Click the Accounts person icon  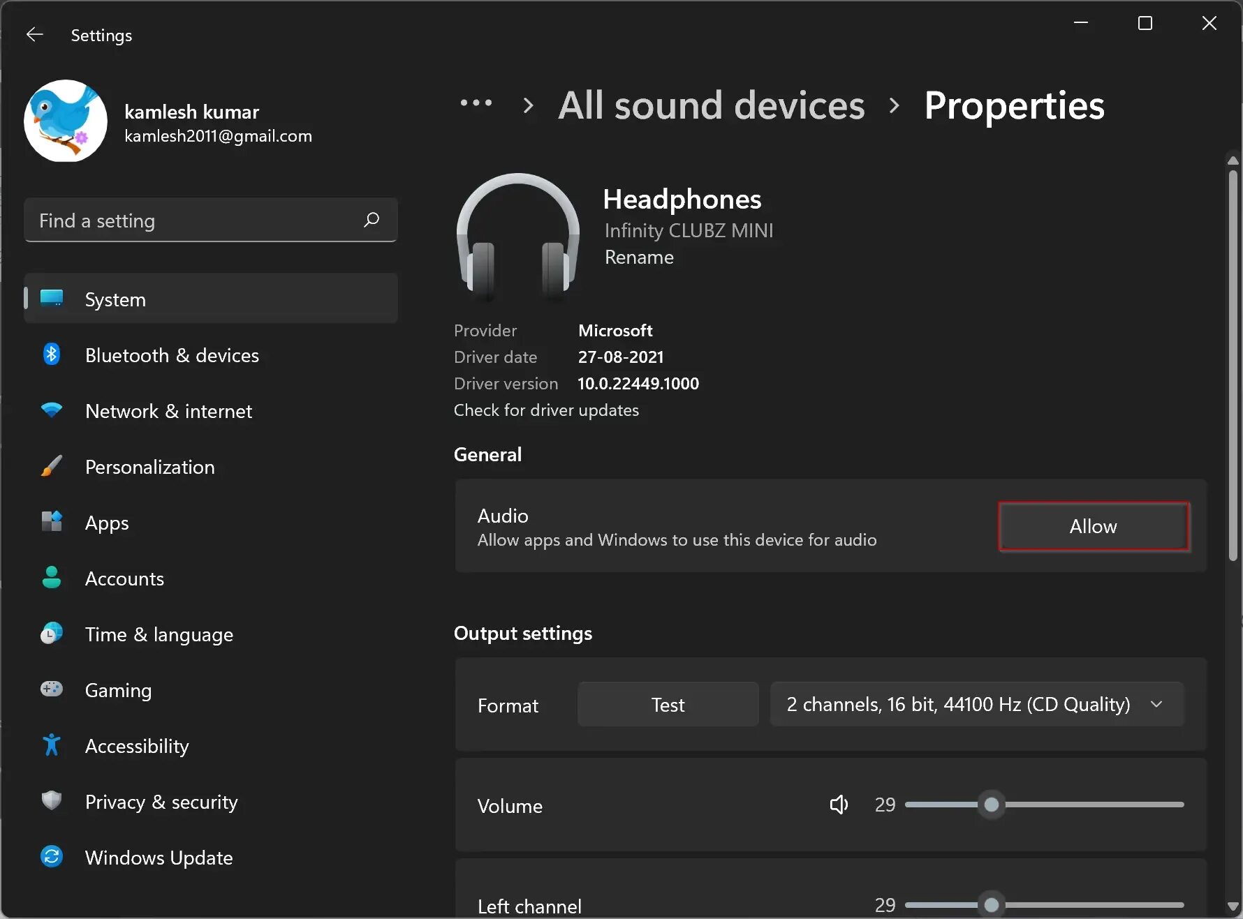click(52, 578)
